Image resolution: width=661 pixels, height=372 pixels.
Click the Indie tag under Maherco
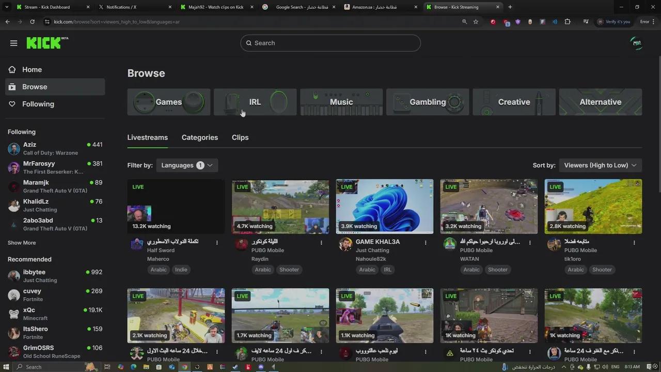[x=181, y=270]
